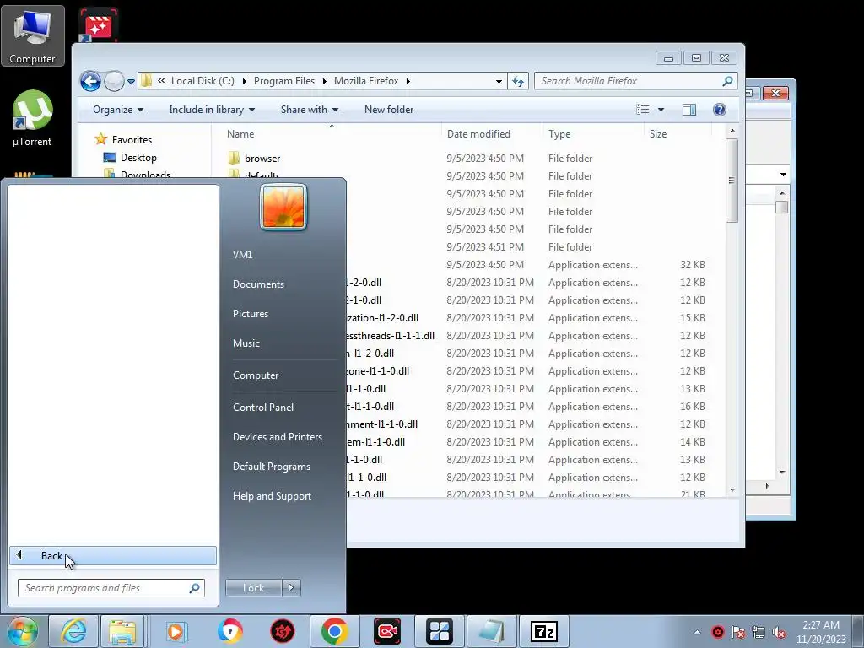
Task: Open Explorer help question-mark icon
Action: (719, 110)
